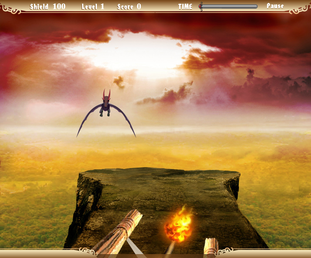The image size is (311, 258).
Task: Click the Level 1 label
Action: [x=93, y=7]
